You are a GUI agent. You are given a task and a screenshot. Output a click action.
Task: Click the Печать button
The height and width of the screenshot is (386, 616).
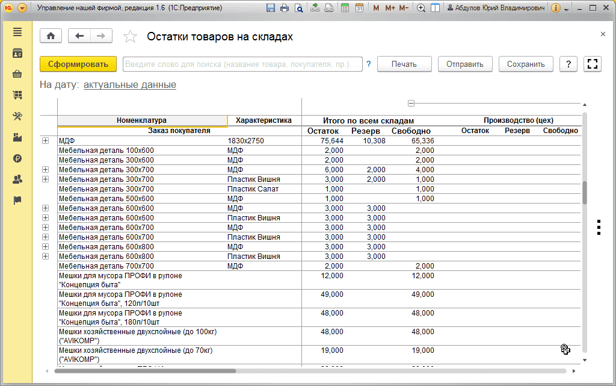pyautogui.click(x=404, y=64)
